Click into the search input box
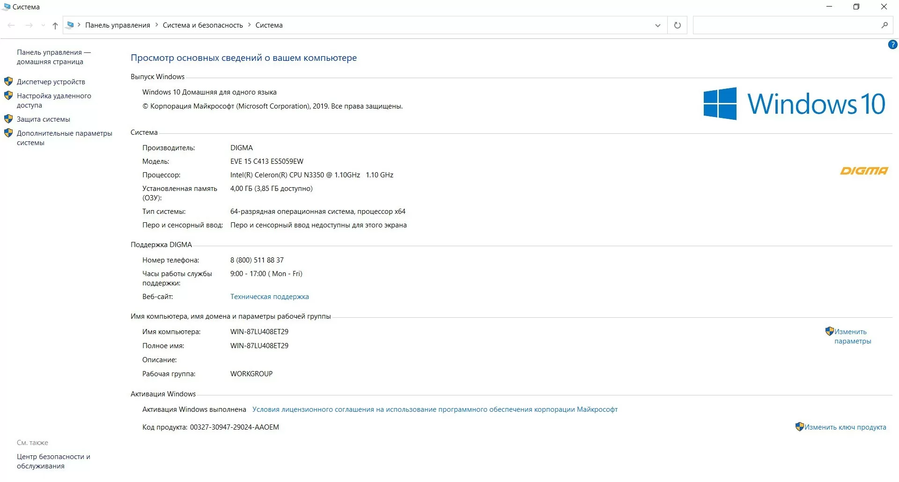Image resolution: width=899 pixels, height=482 pixels. click(x=785, y=25)
